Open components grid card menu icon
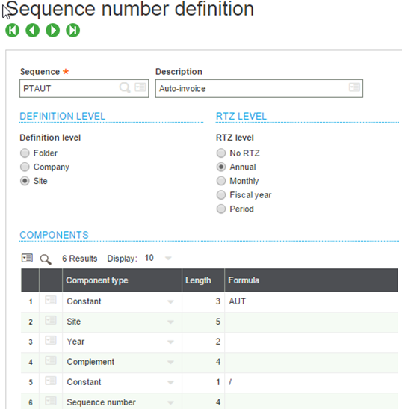This screenshot has height=409, width=402. click(x=27, y=258)
